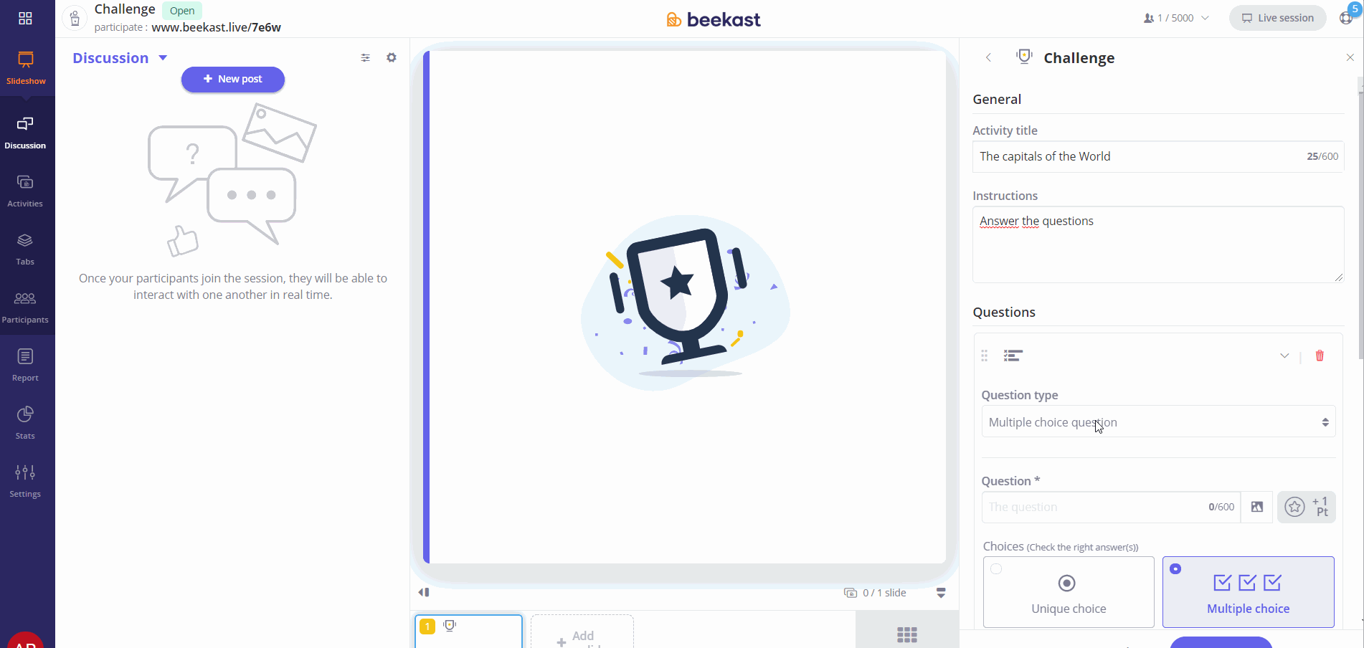This screenshot has height=648, width=1364.
Task: Open the Slideshow sidebar section
Action: point(26,68)
